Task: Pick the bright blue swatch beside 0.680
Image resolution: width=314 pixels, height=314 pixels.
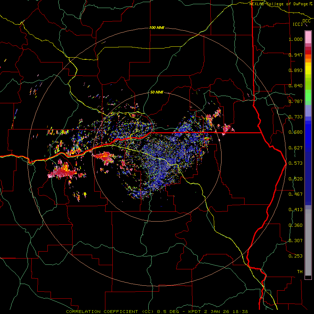Action: click(308, 134)
